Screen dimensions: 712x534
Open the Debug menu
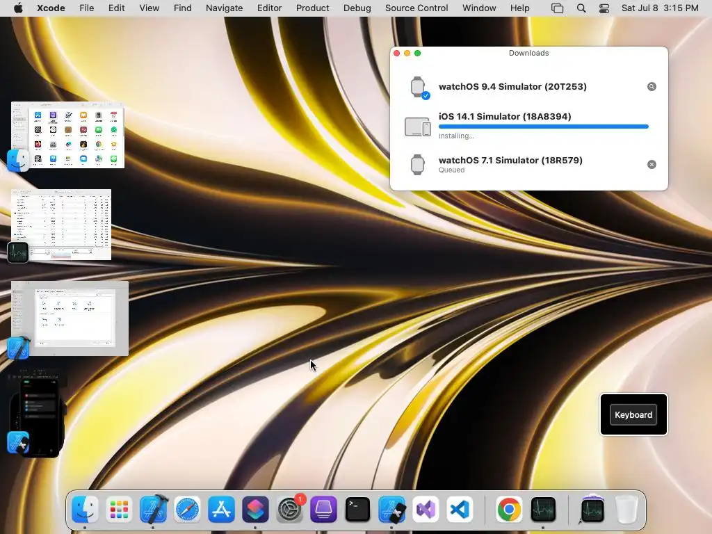(357, 8)
